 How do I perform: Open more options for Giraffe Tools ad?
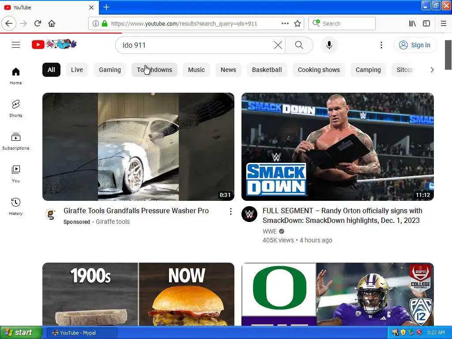(230, 211)
